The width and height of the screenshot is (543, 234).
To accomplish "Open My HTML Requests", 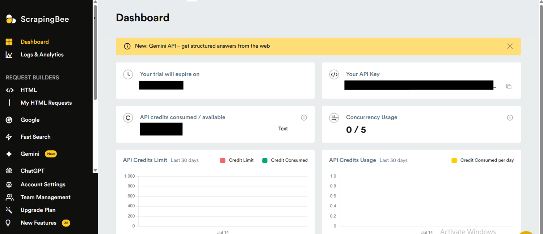I will click(46, 103).
